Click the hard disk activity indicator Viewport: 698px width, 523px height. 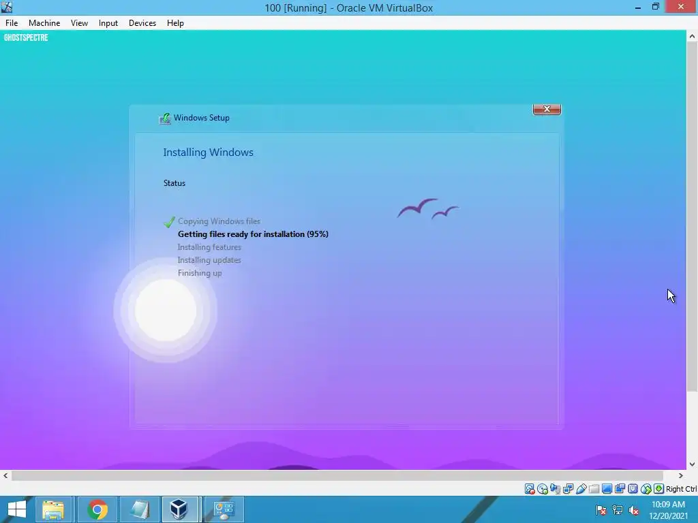tap(530, 489)
